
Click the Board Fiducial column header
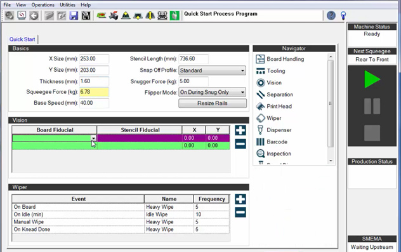(x=55, y=130)
